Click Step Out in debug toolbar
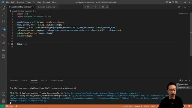 [99, 7]
